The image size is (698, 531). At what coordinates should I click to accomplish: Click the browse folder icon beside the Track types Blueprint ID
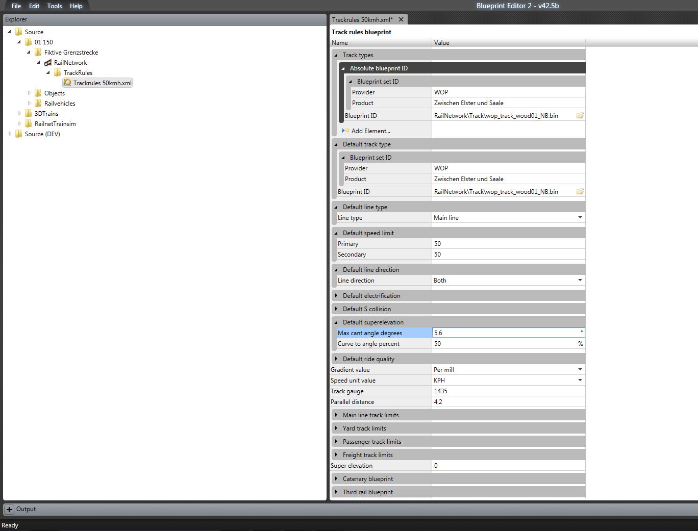click(x=580, y=116)
